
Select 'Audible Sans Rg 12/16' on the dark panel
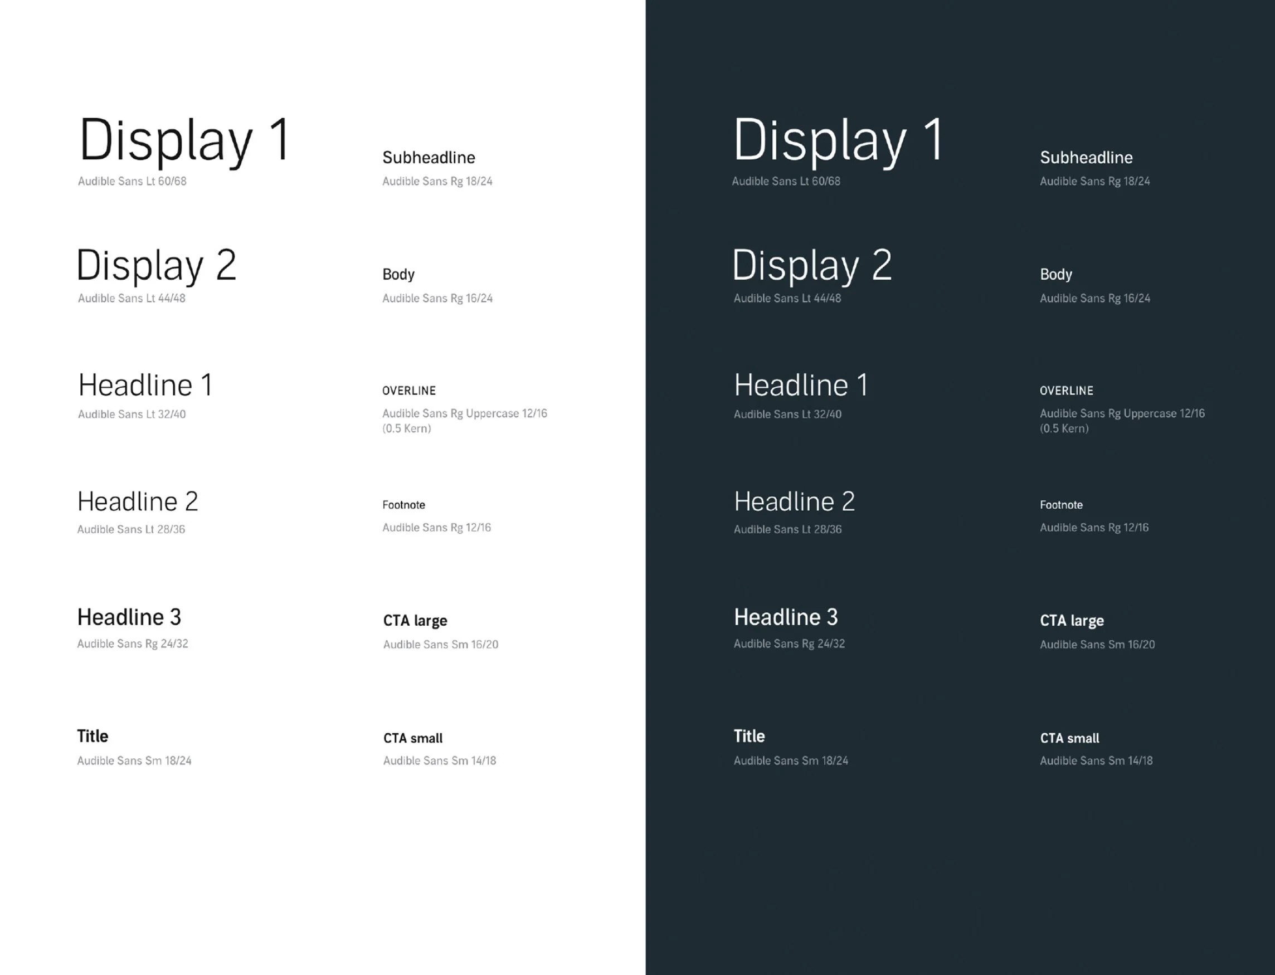coord(1094,528)
